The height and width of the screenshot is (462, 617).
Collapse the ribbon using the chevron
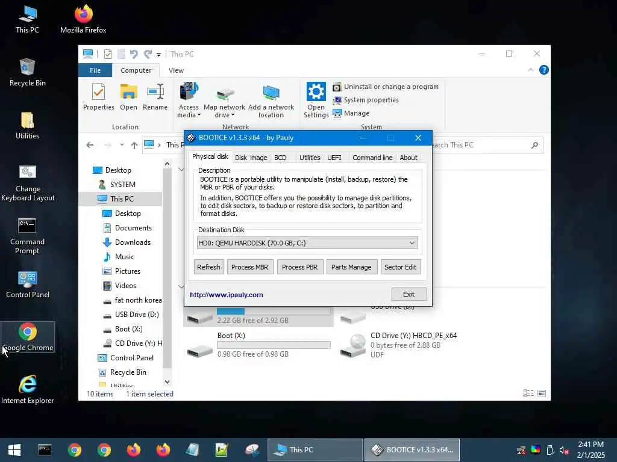point(530,70)
